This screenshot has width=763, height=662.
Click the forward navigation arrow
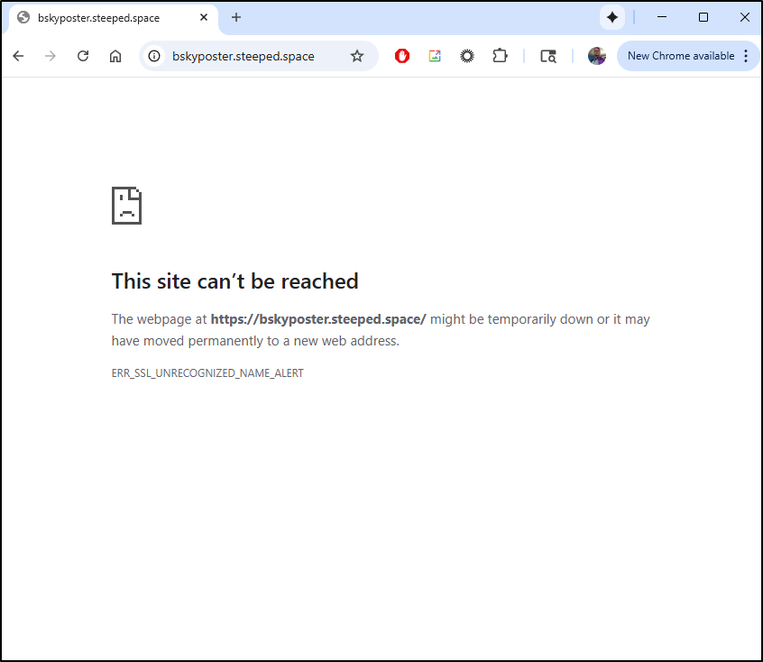[x=51, y=56]
